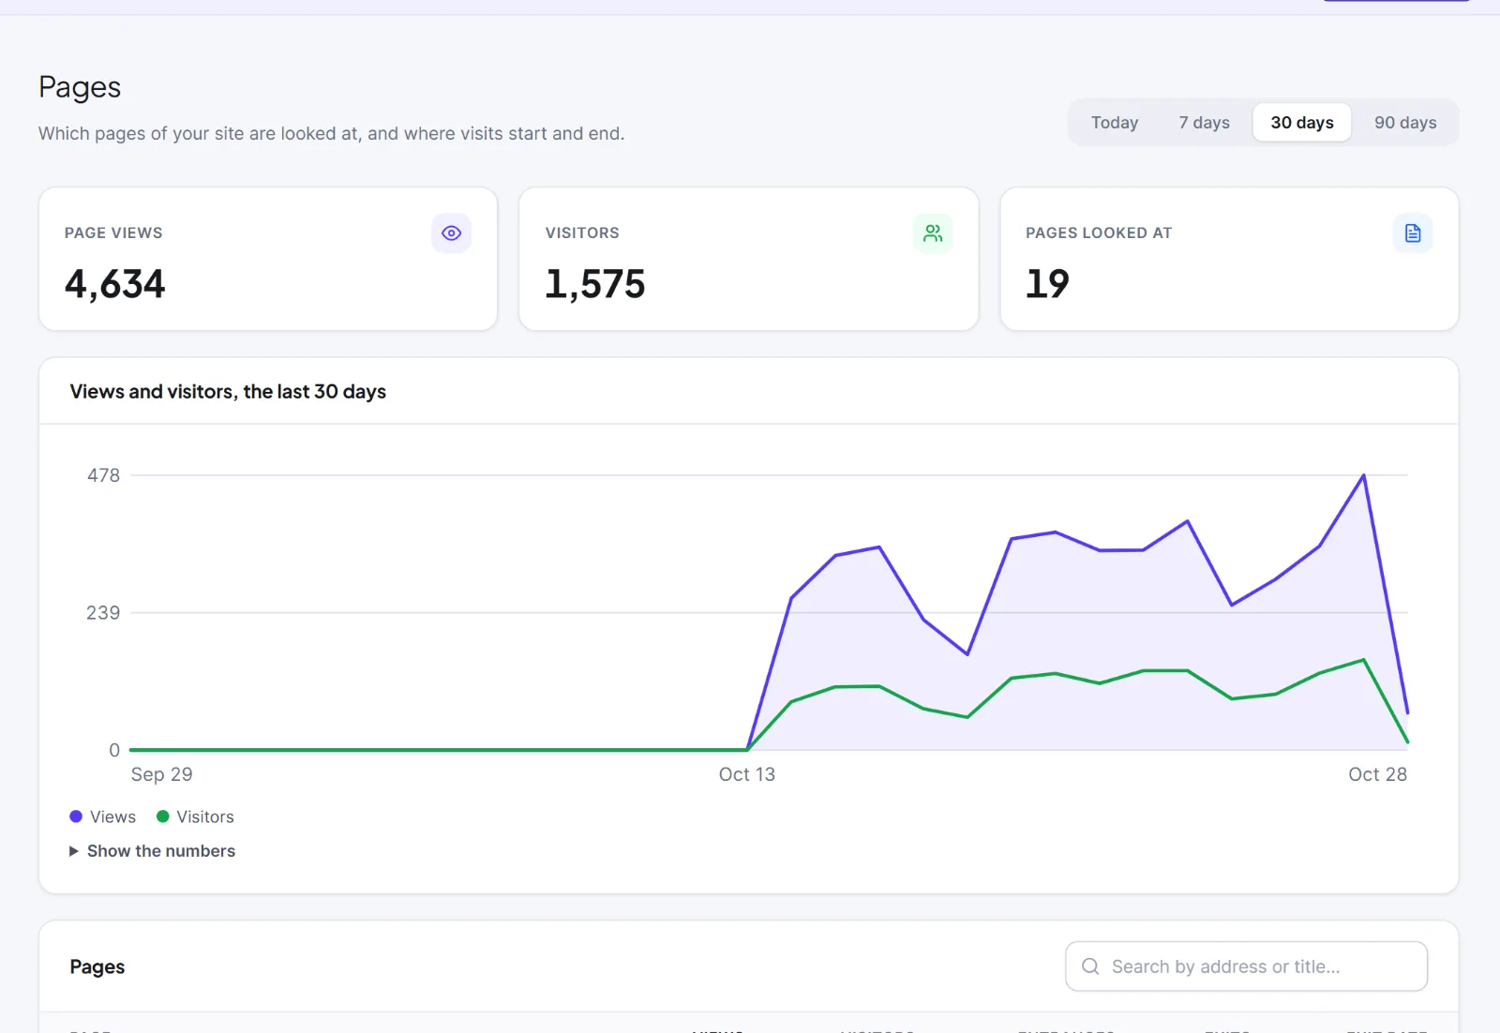
Task: Click the 239 y-axis label
Action: click(x=103, y=613)
